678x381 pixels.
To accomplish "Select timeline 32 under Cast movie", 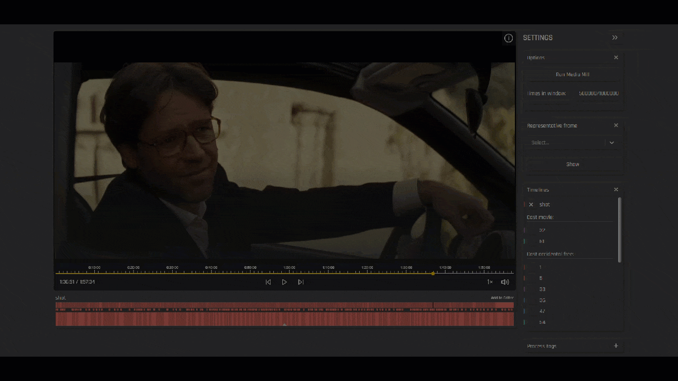I will tap(542, 230).
